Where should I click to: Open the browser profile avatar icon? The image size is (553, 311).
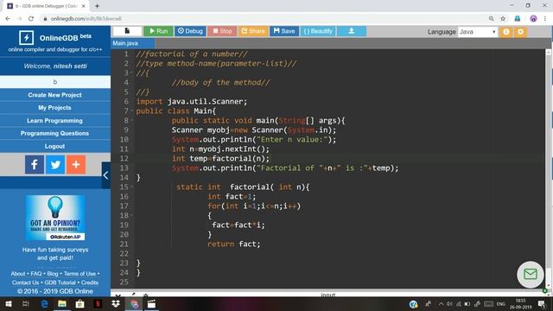pyautogui.click(x=534, y=19)
